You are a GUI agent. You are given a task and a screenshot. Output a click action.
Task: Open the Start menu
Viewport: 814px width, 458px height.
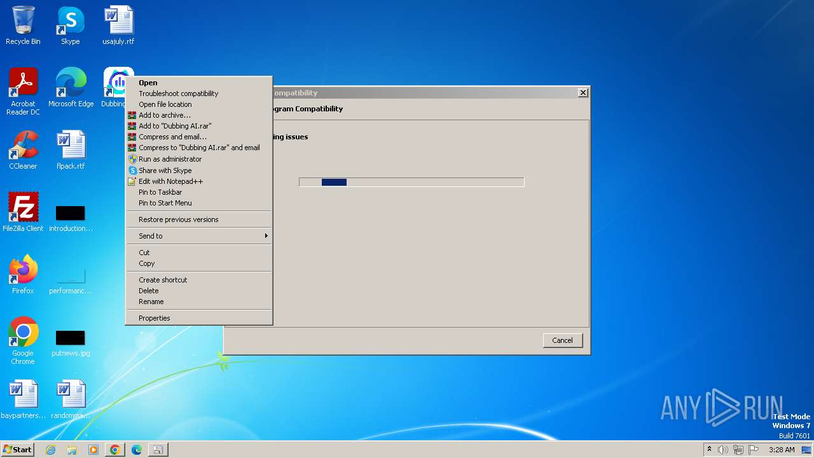17,450
